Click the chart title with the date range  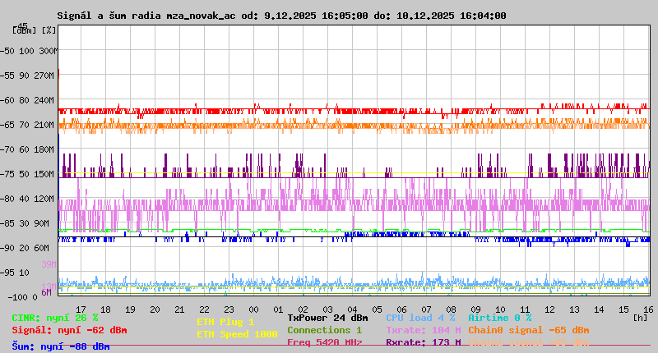pos(281,16)
